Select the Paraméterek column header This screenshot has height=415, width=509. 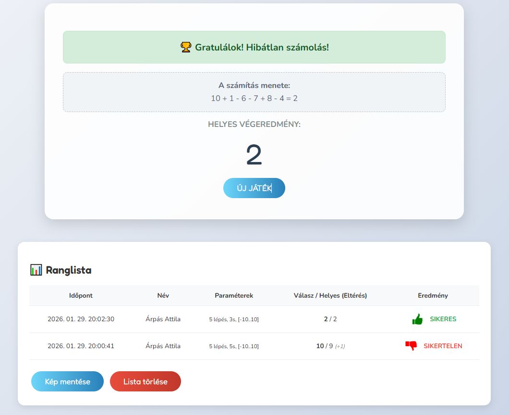coord(234,295)
